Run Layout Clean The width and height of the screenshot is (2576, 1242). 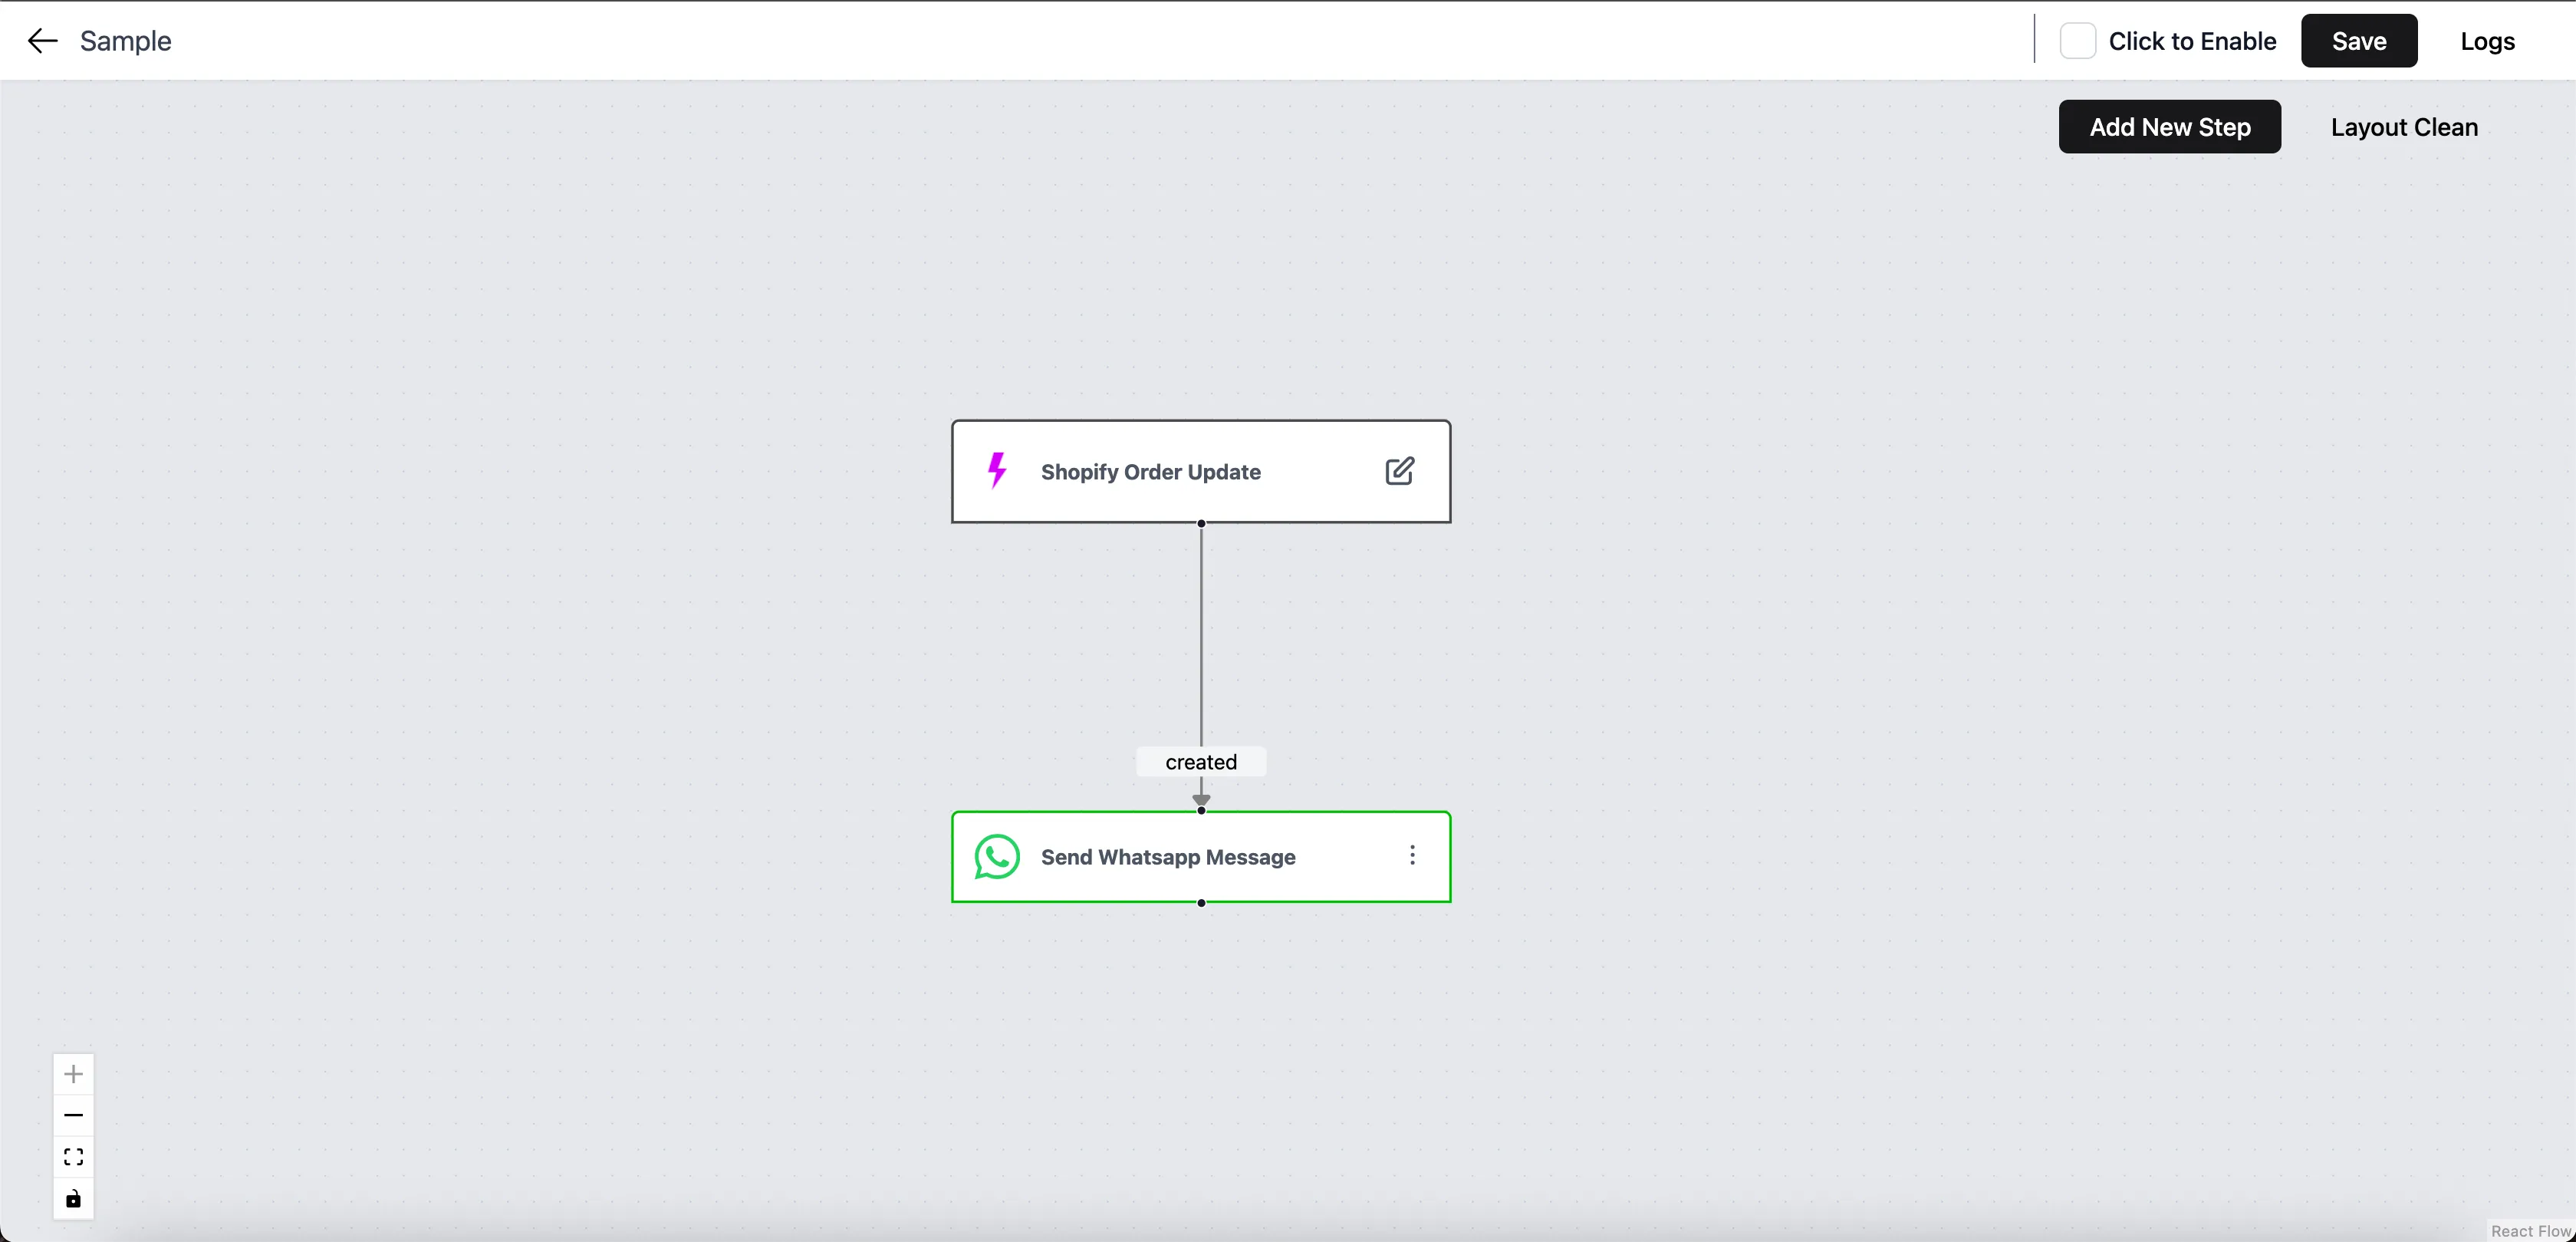click(x=2404, y=127)
